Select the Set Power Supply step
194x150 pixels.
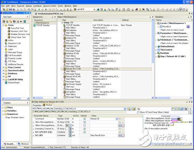coord(74,84)
